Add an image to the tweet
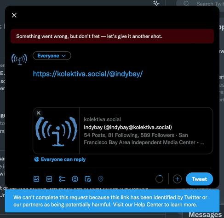Viewport: 224px width, 218px height. 36,179
